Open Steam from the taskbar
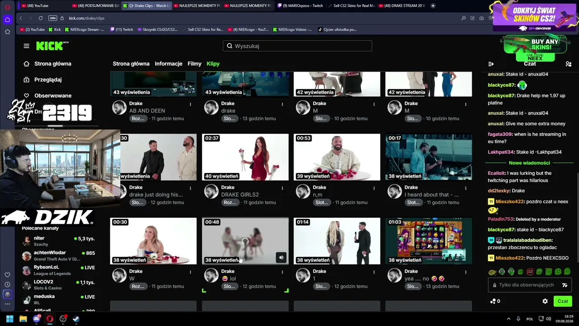The image size is (579, 326). click(x=76, y=319)
